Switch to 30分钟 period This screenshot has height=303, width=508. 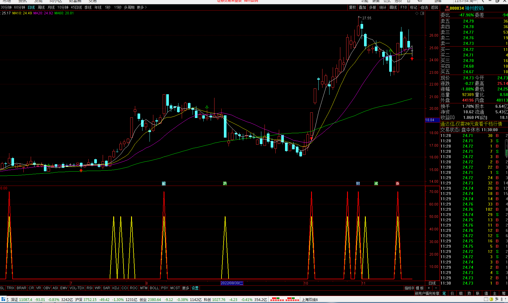[6, 7]
